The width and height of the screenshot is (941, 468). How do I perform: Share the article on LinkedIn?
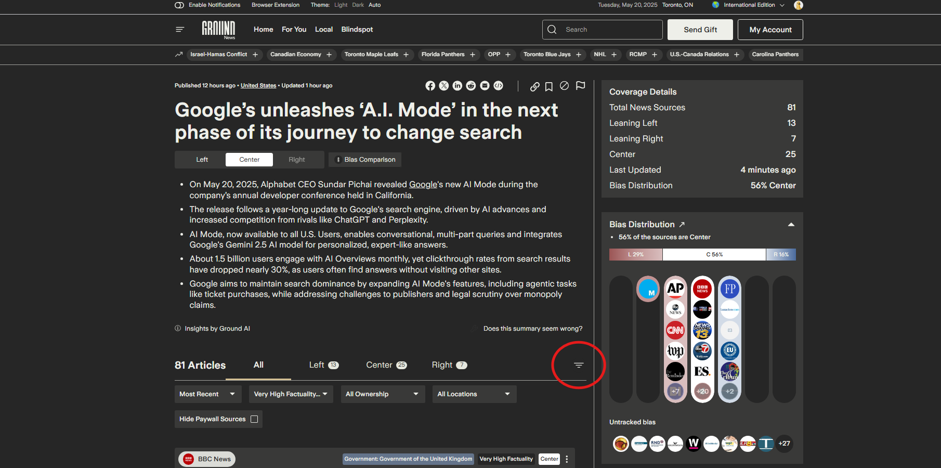pos(458,86)
